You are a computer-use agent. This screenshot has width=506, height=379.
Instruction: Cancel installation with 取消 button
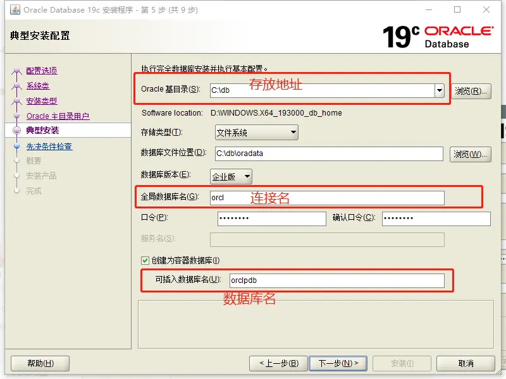click(x=466, y=364)
